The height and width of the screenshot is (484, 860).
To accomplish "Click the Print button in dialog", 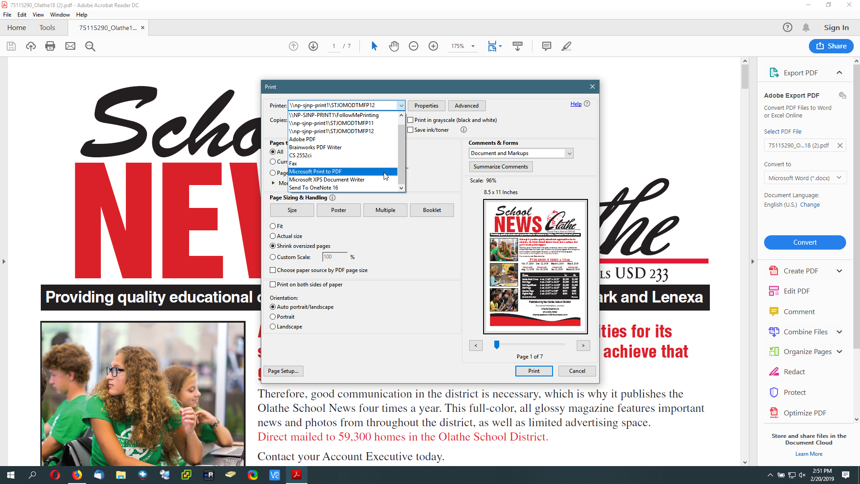I will [534, 371].
